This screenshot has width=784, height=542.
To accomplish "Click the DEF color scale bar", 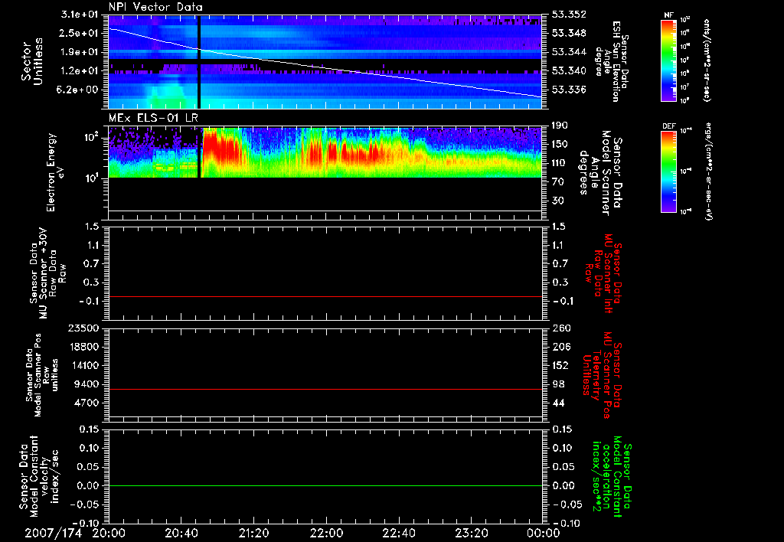I will coord(668,171).
